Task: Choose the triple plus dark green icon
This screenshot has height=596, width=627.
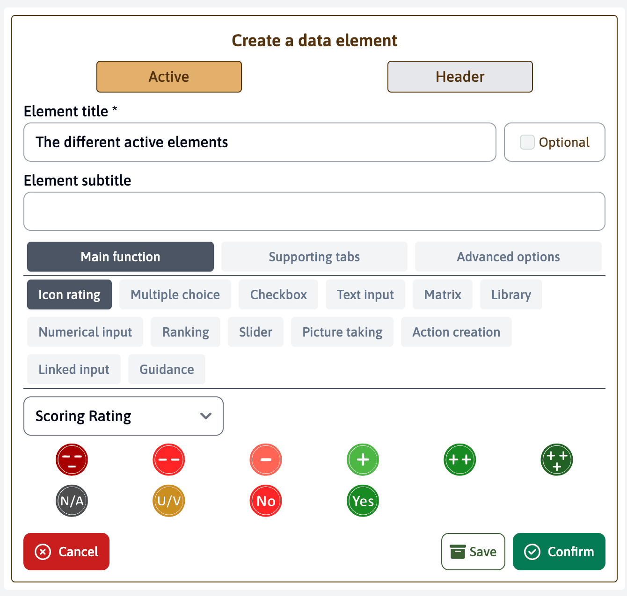Action: [557, 460]
